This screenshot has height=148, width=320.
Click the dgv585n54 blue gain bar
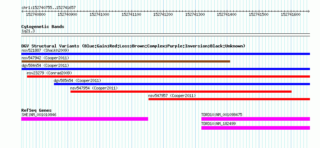tap(182, 84)
